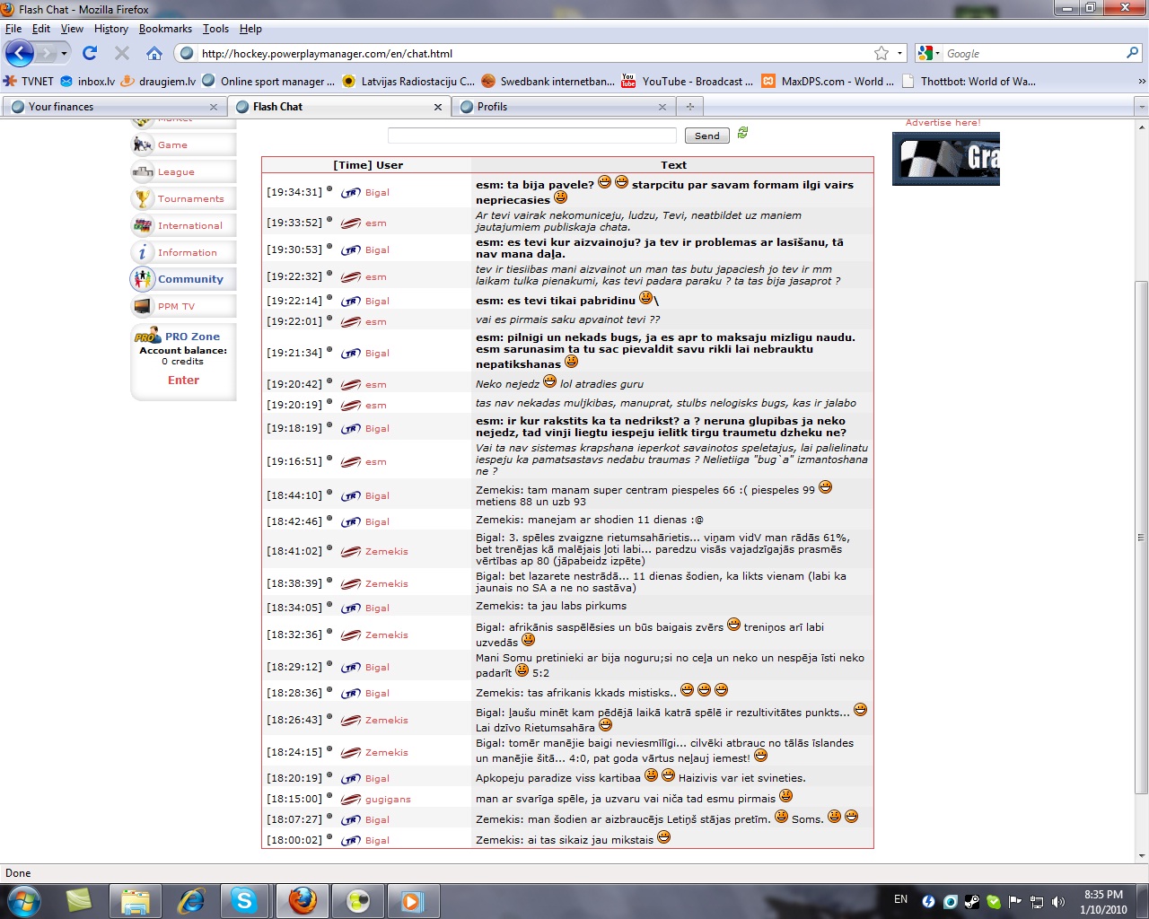Image resolution: width=1149 pixels, height=919 pixels.
Task: Open the inbox.lv bookmark
Action: [x=88, y=81]
